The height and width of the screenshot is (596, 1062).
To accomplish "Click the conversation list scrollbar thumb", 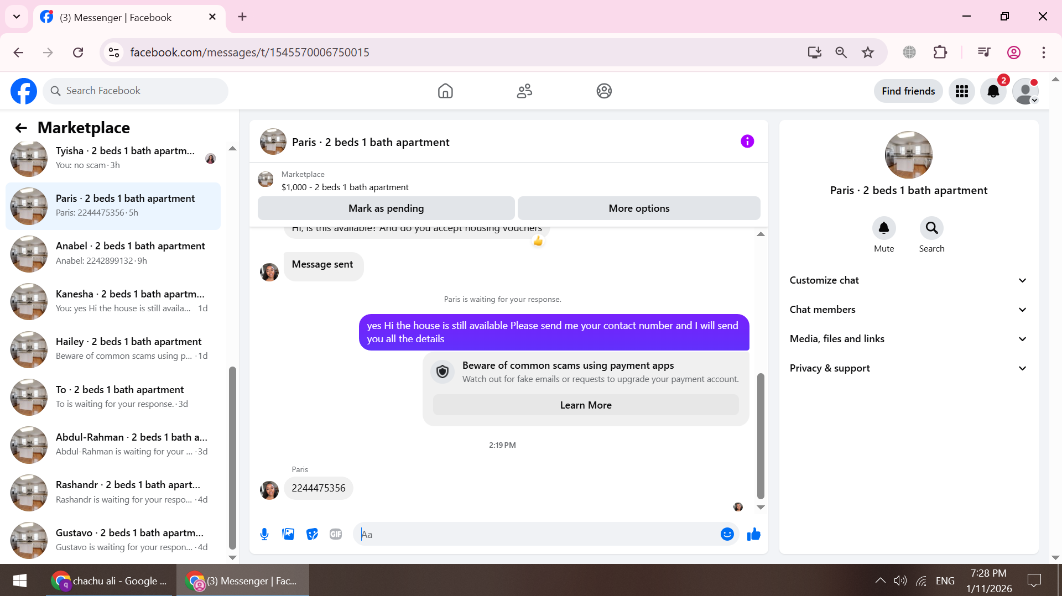I will [232, 458].
